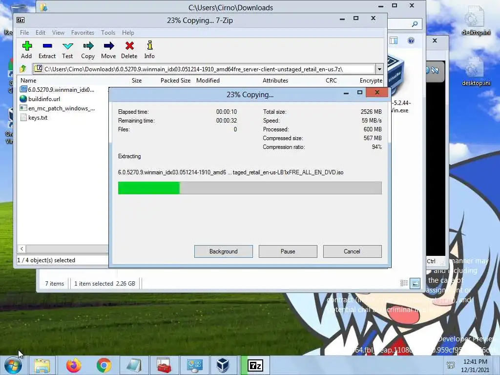Click the left arrow of horizontal scrollbar
Image resolution: width=500 pixels, height=375 pixels.
21,249
